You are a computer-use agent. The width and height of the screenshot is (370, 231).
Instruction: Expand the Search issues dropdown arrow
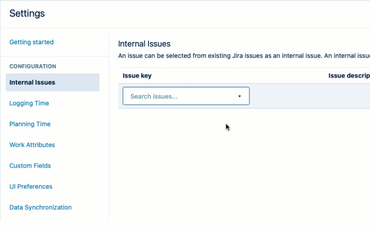click(240, 96)
